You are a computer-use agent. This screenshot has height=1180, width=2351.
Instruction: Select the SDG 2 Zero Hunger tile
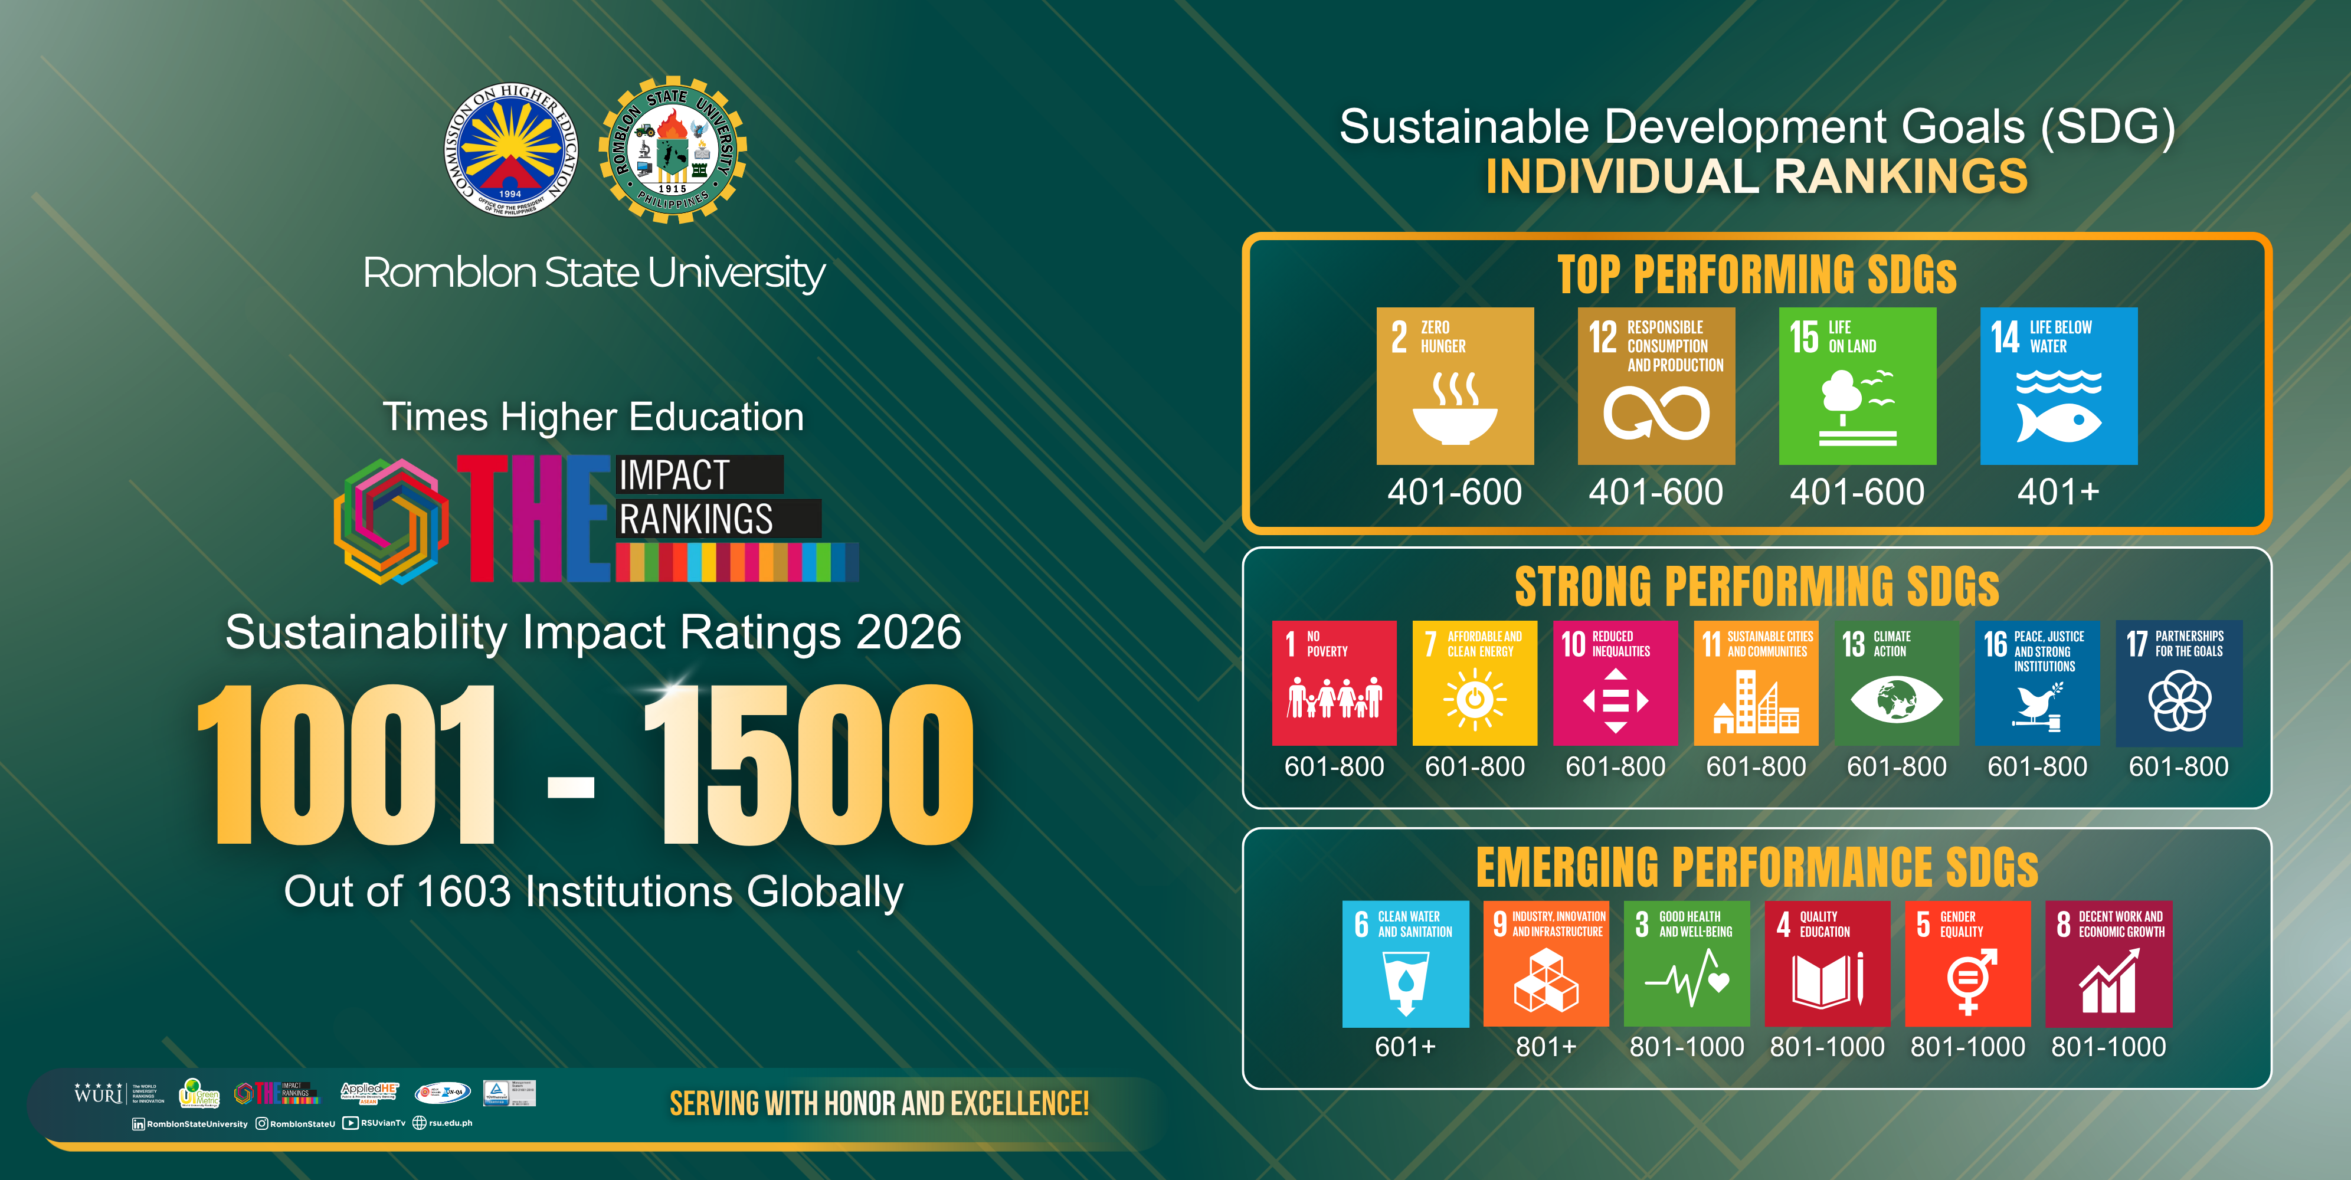pos(1455,386)
